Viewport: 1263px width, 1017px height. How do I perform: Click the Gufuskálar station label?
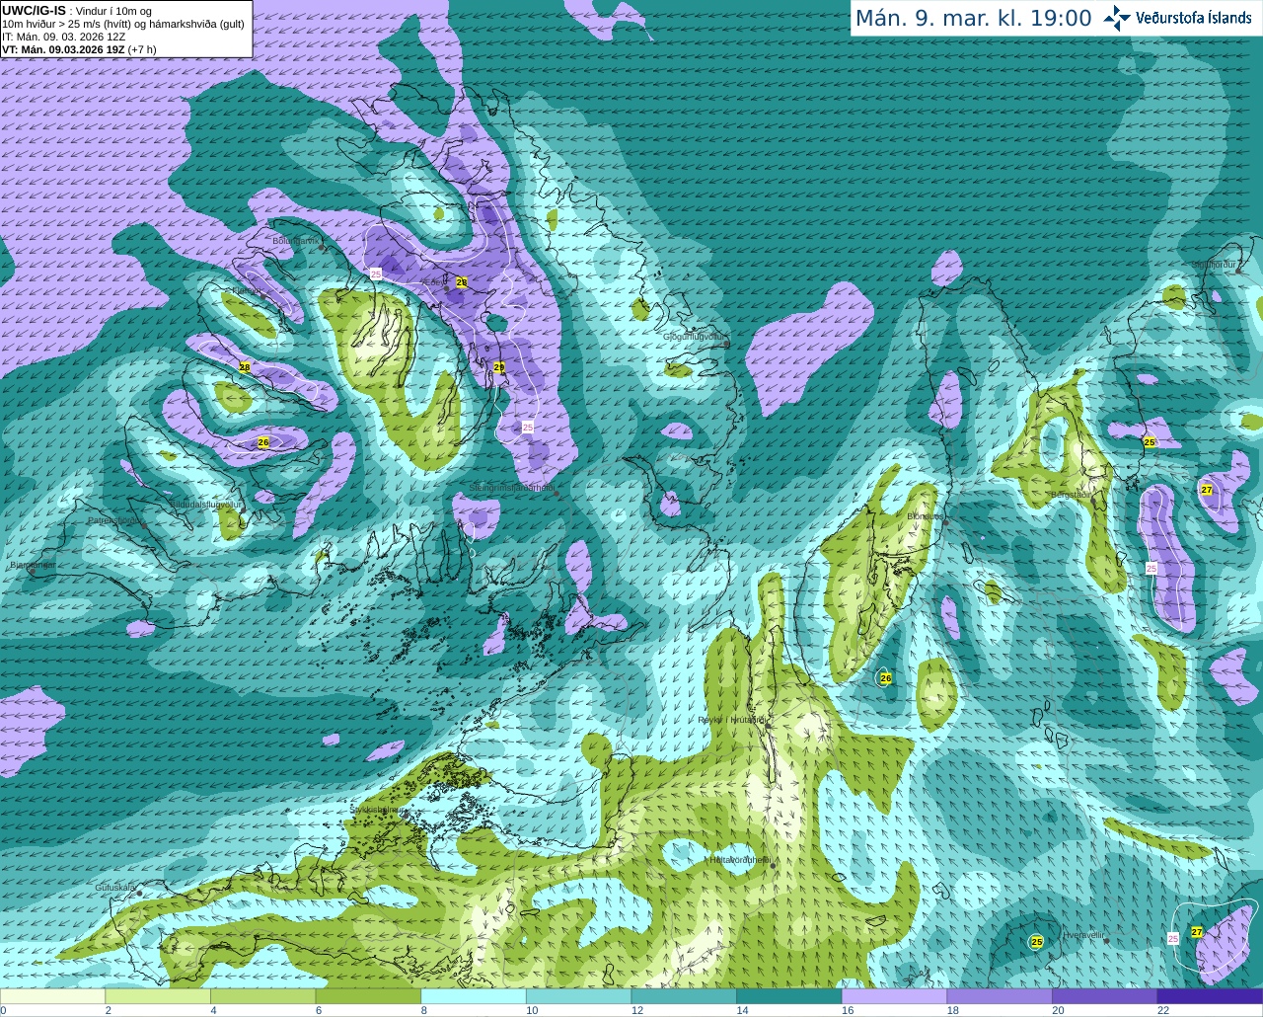[x=114, y=888]
